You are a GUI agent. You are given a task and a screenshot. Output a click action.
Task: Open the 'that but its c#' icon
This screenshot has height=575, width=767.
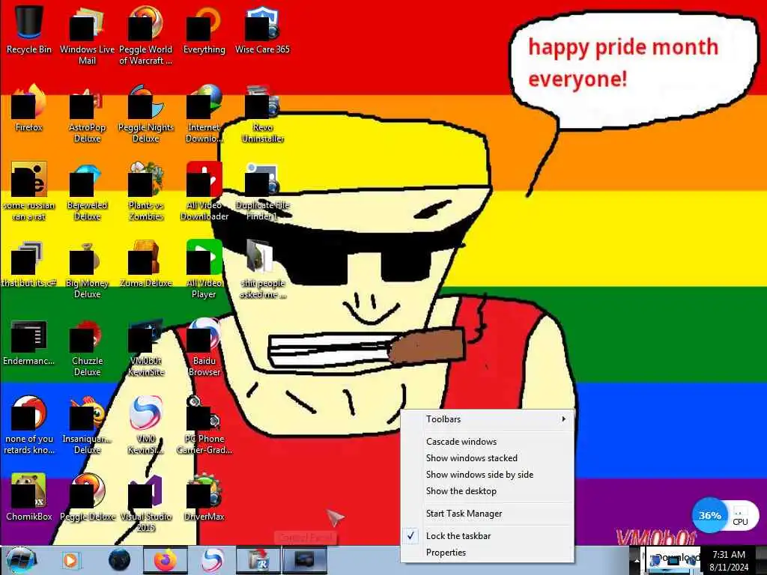point(29,264)
